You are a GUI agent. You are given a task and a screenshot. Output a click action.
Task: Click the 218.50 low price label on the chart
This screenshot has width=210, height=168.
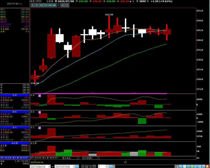(35, 83)
